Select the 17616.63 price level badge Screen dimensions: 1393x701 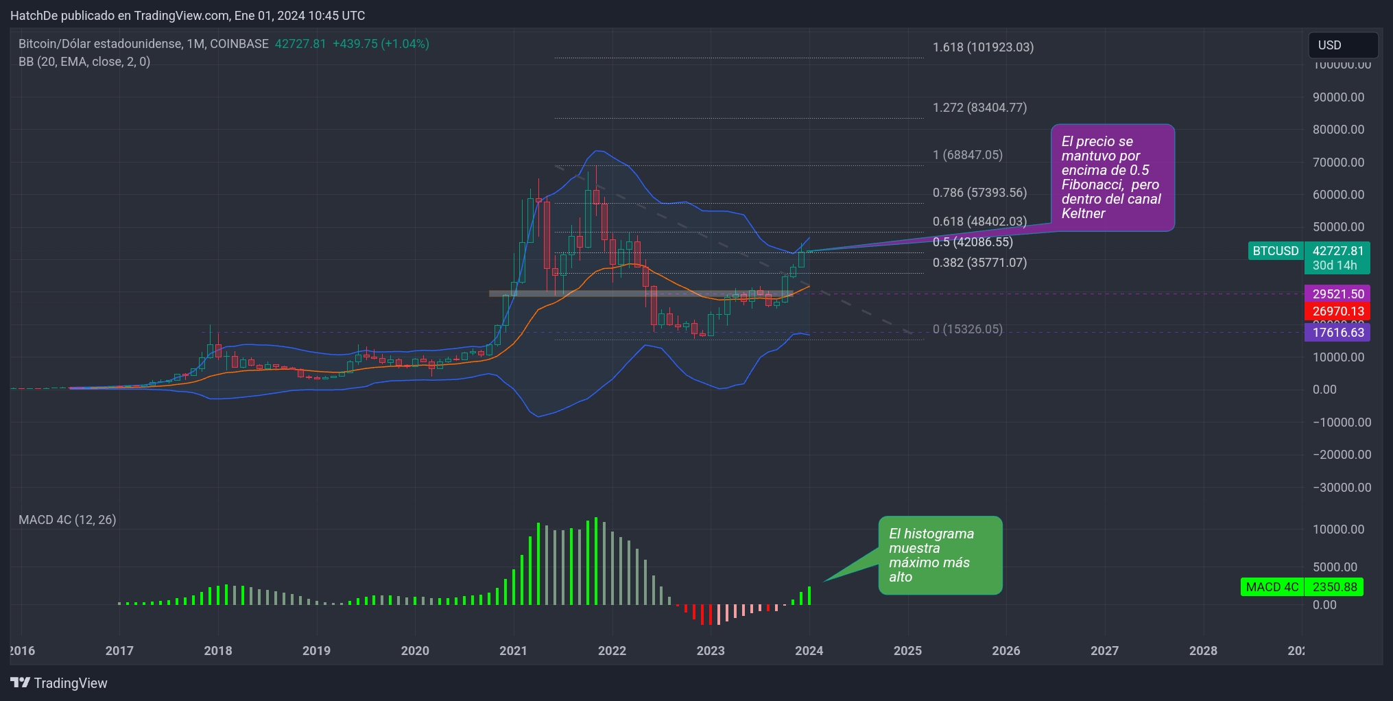tap(1337, 332)
